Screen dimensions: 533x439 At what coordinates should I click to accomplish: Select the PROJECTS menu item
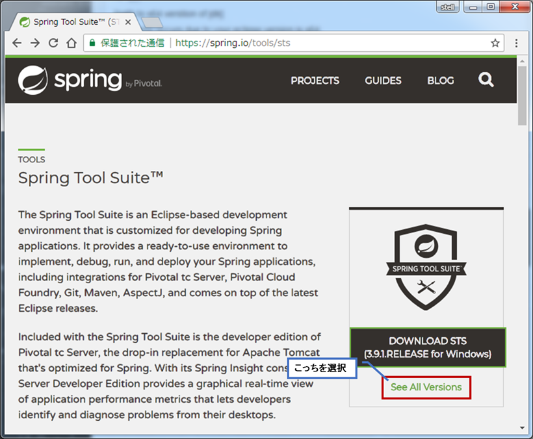pyautogui.click(x=315, y=81)
